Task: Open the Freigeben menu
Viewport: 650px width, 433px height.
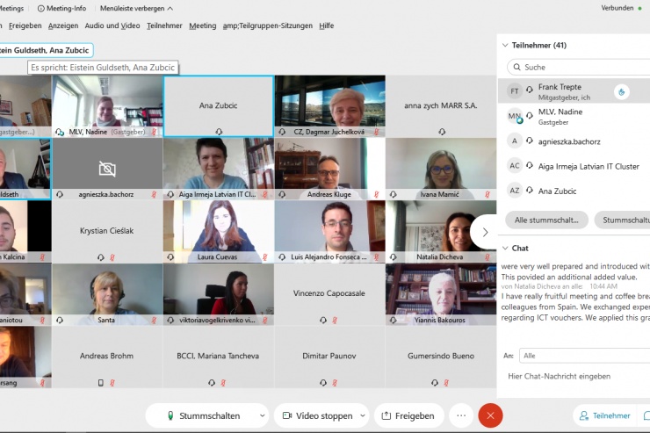Action: click(x=25, y=25)
